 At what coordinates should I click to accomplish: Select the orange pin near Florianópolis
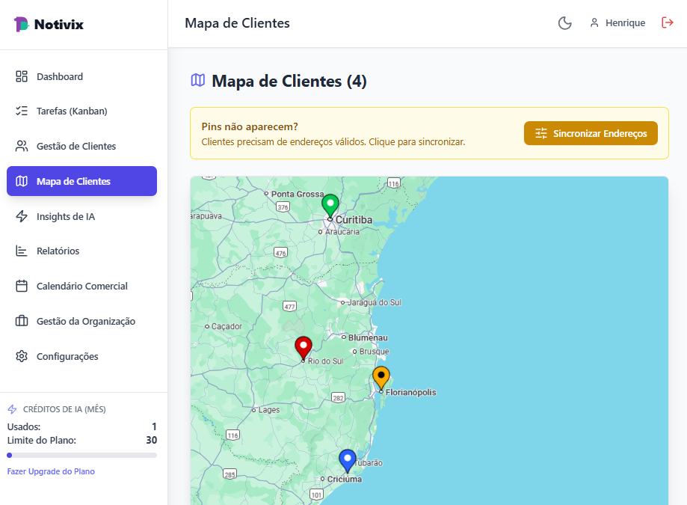click(381, 377)
